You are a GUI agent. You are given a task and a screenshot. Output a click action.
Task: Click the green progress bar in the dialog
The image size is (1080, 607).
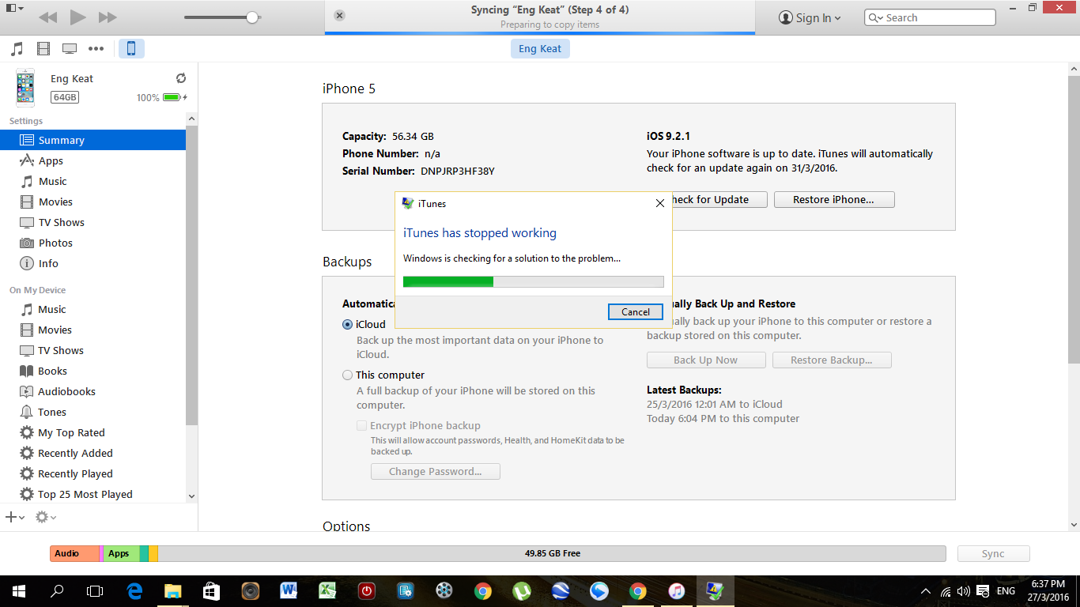tap(534, 281)
